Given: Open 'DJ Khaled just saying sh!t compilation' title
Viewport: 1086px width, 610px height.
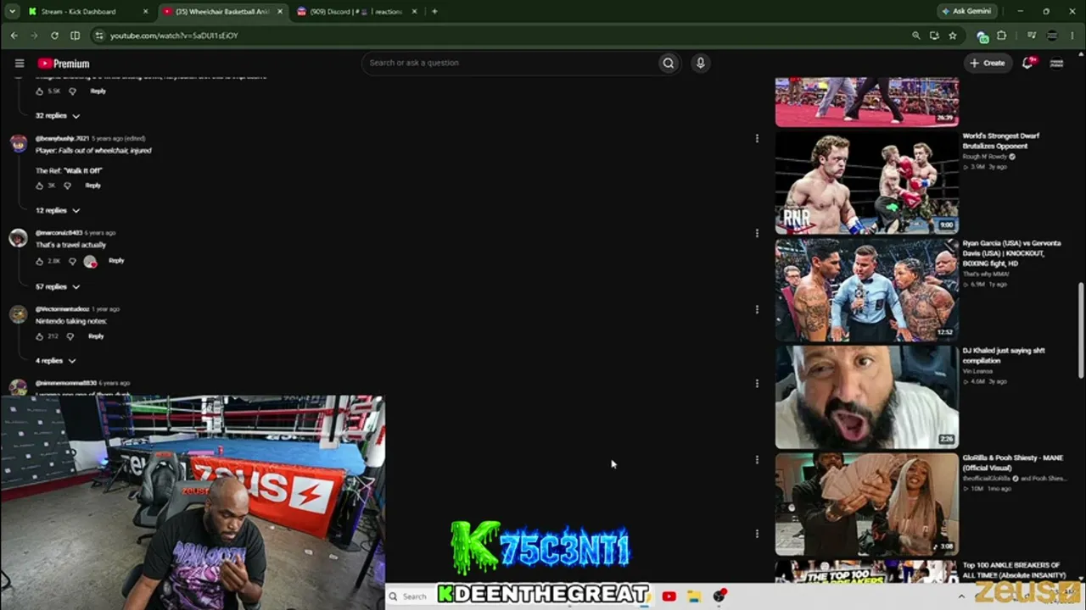Looking at the screenshot, I should click(1004, 355).
